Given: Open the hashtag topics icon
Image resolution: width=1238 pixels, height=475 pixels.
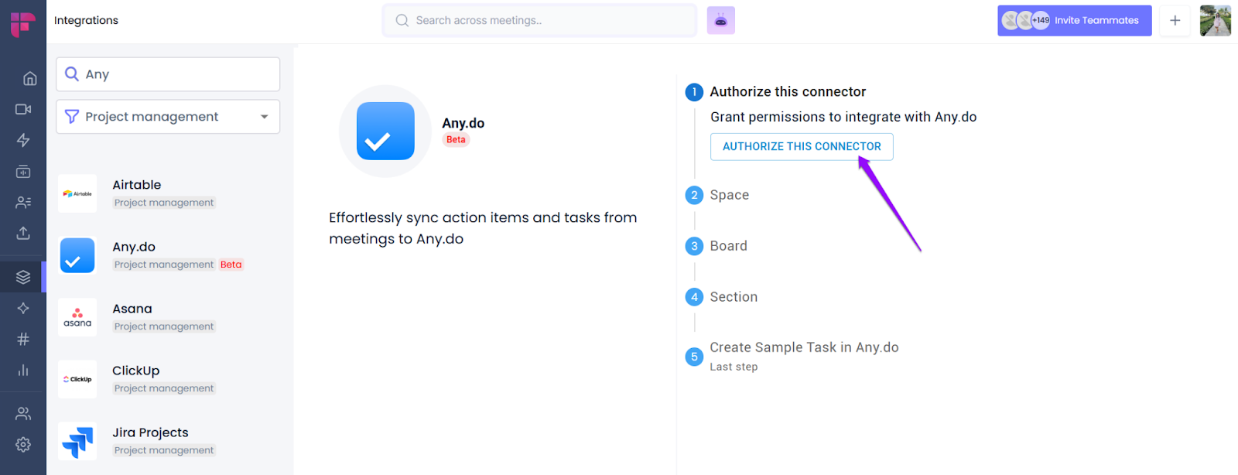Looking at the screenshot, I should [23, 339].
